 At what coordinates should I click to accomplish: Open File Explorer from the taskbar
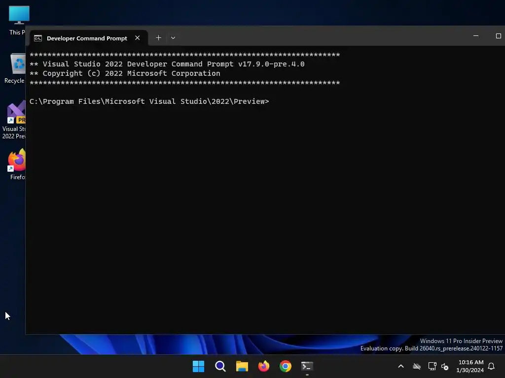click(242, 366)
